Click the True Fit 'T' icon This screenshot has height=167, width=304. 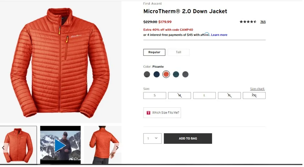(x=148, y=113)
